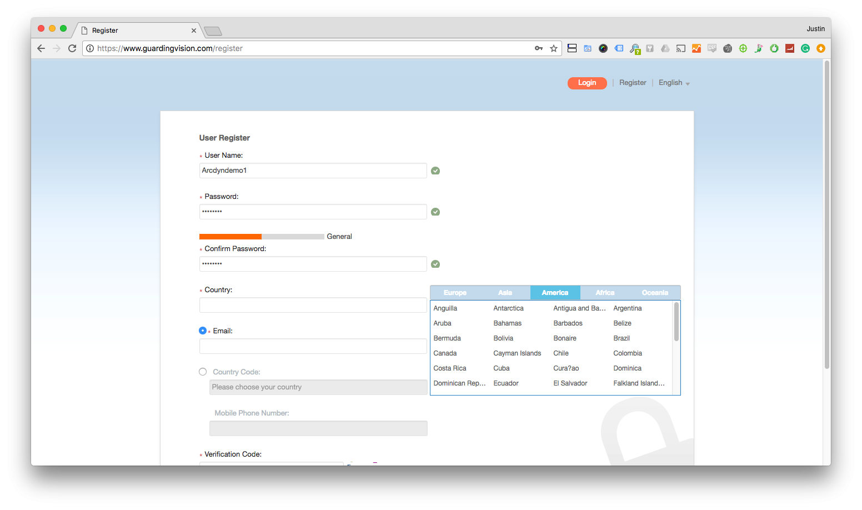This screenshot has width=862, height=510.
Task: Choose Canada from the country list
Action: point(445,353)
